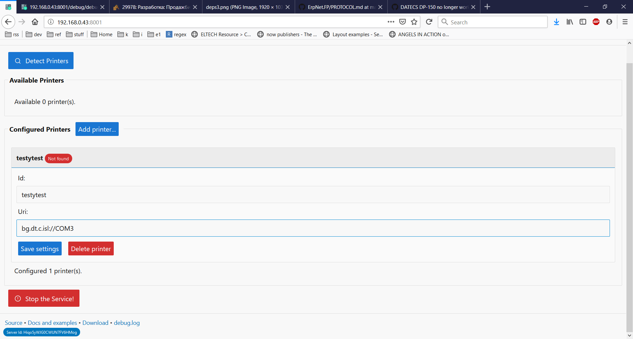Open the Library icon
633x339 pixels.
coord(570,22)
